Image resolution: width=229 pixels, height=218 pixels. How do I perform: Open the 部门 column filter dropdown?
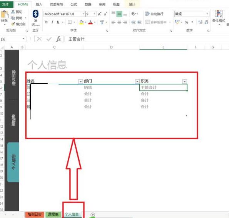[137, 81]
